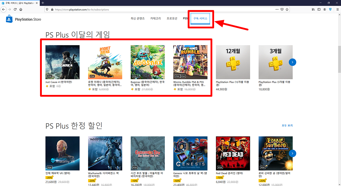The image size is (341, 186).
Task: Click Just Cause 4 (한국어판) title
Action: [x=58, y=82]
